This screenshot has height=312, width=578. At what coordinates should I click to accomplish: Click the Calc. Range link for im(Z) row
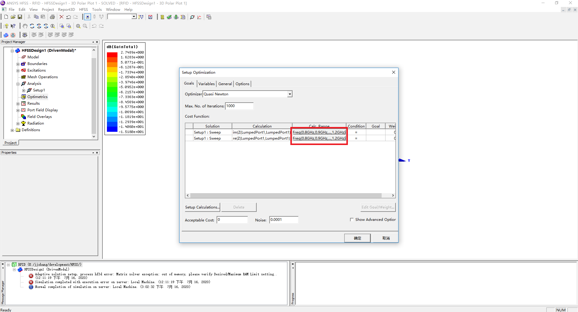coord(319,132)
